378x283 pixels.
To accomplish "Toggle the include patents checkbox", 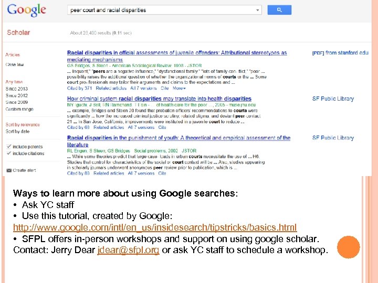I will 9,147.
